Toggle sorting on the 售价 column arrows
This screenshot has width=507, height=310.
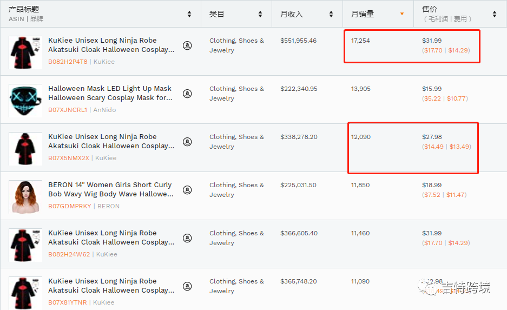[x=495, y=14]
